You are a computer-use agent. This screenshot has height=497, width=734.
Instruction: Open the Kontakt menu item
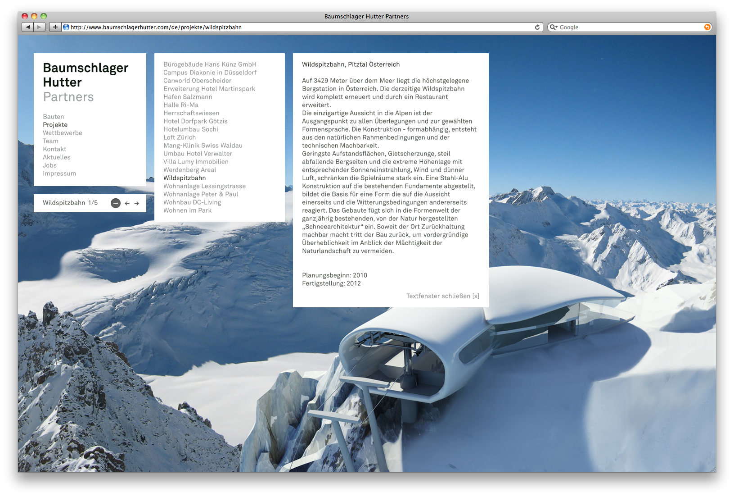point(54,149)
